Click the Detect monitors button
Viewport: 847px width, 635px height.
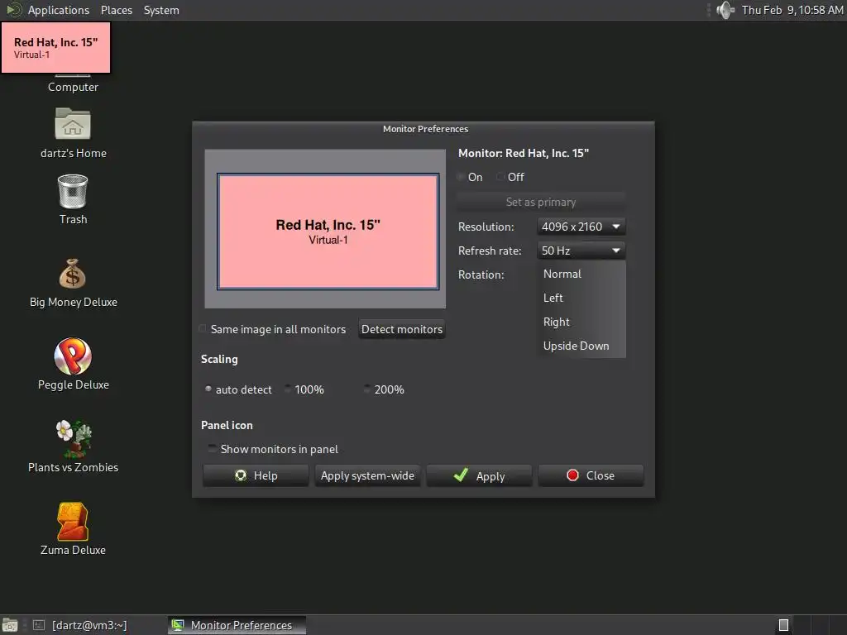point(402,329)
